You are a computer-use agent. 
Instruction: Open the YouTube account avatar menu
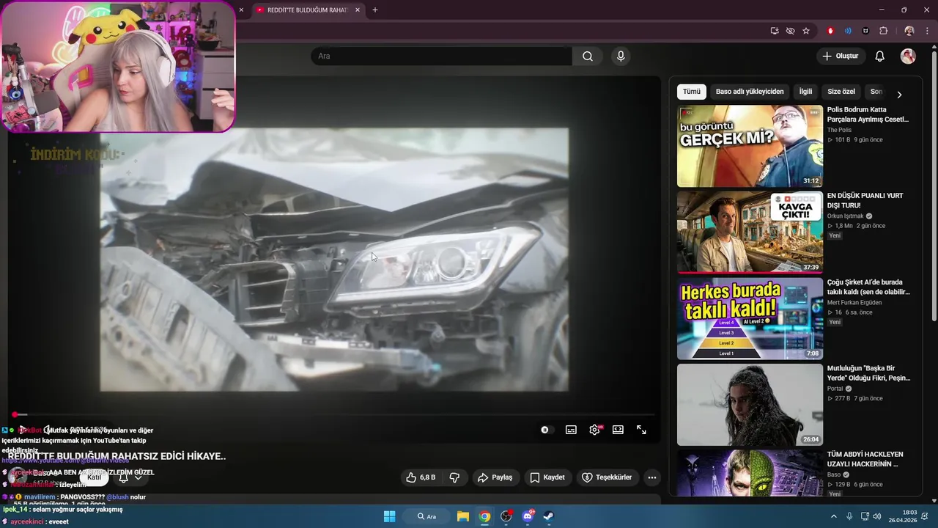[908, 56]
